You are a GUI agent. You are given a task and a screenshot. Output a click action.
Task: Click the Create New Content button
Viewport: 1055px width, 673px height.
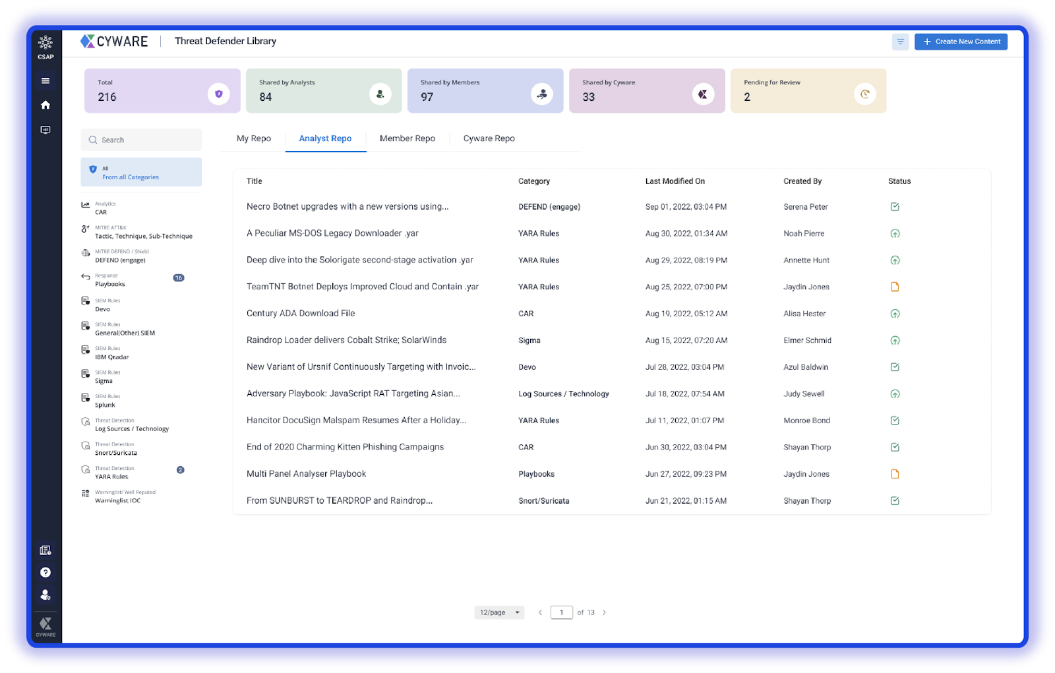tap(961, 42)
